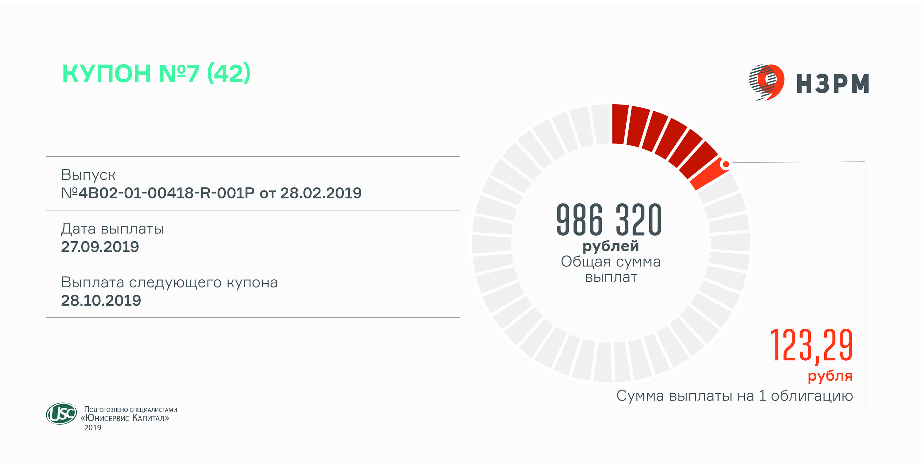Image resolution: width=921 pixels, height=464 pixels.
Task: Click the КУПОН №7 (42) heading
Action: pos(156,74)
